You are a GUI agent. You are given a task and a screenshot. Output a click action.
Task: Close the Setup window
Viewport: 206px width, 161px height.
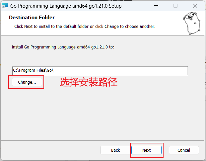(195, 6)
